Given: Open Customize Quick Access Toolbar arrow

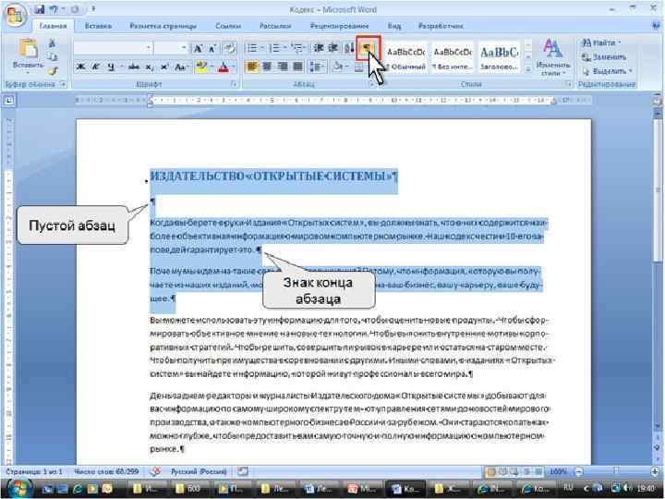Looking at the screenshot, I should [93, 9].
